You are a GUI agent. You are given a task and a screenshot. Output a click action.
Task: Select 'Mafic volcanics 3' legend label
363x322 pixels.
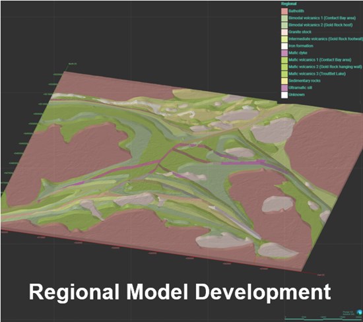(x=317, y=74)
